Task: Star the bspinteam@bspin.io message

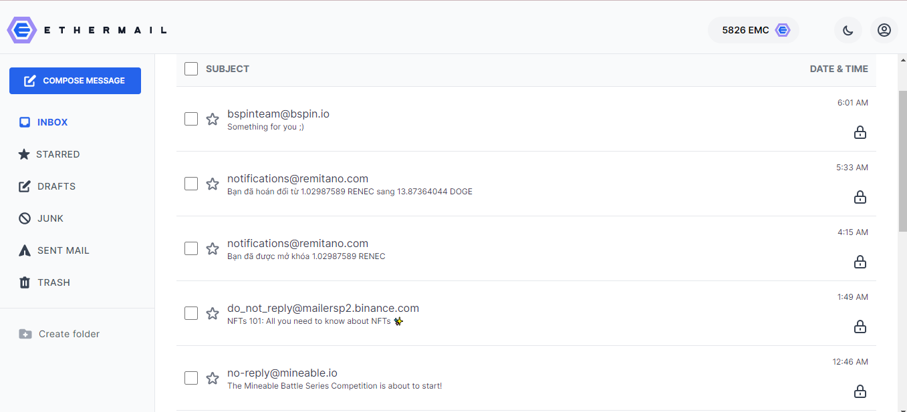Action: point(213,119)
